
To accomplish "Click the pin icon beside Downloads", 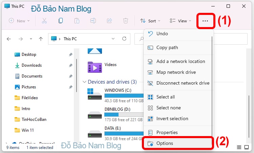I will point(70,65).
